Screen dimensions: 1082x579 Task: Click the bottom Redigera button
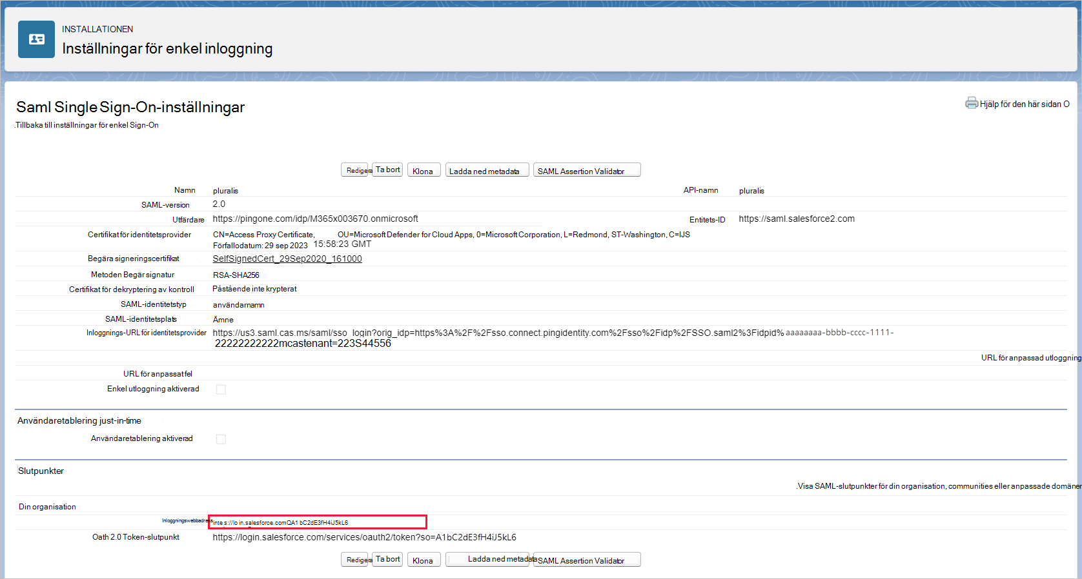(x=356, y=560)
